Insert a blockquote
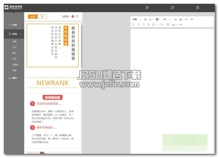 (165, 19)
